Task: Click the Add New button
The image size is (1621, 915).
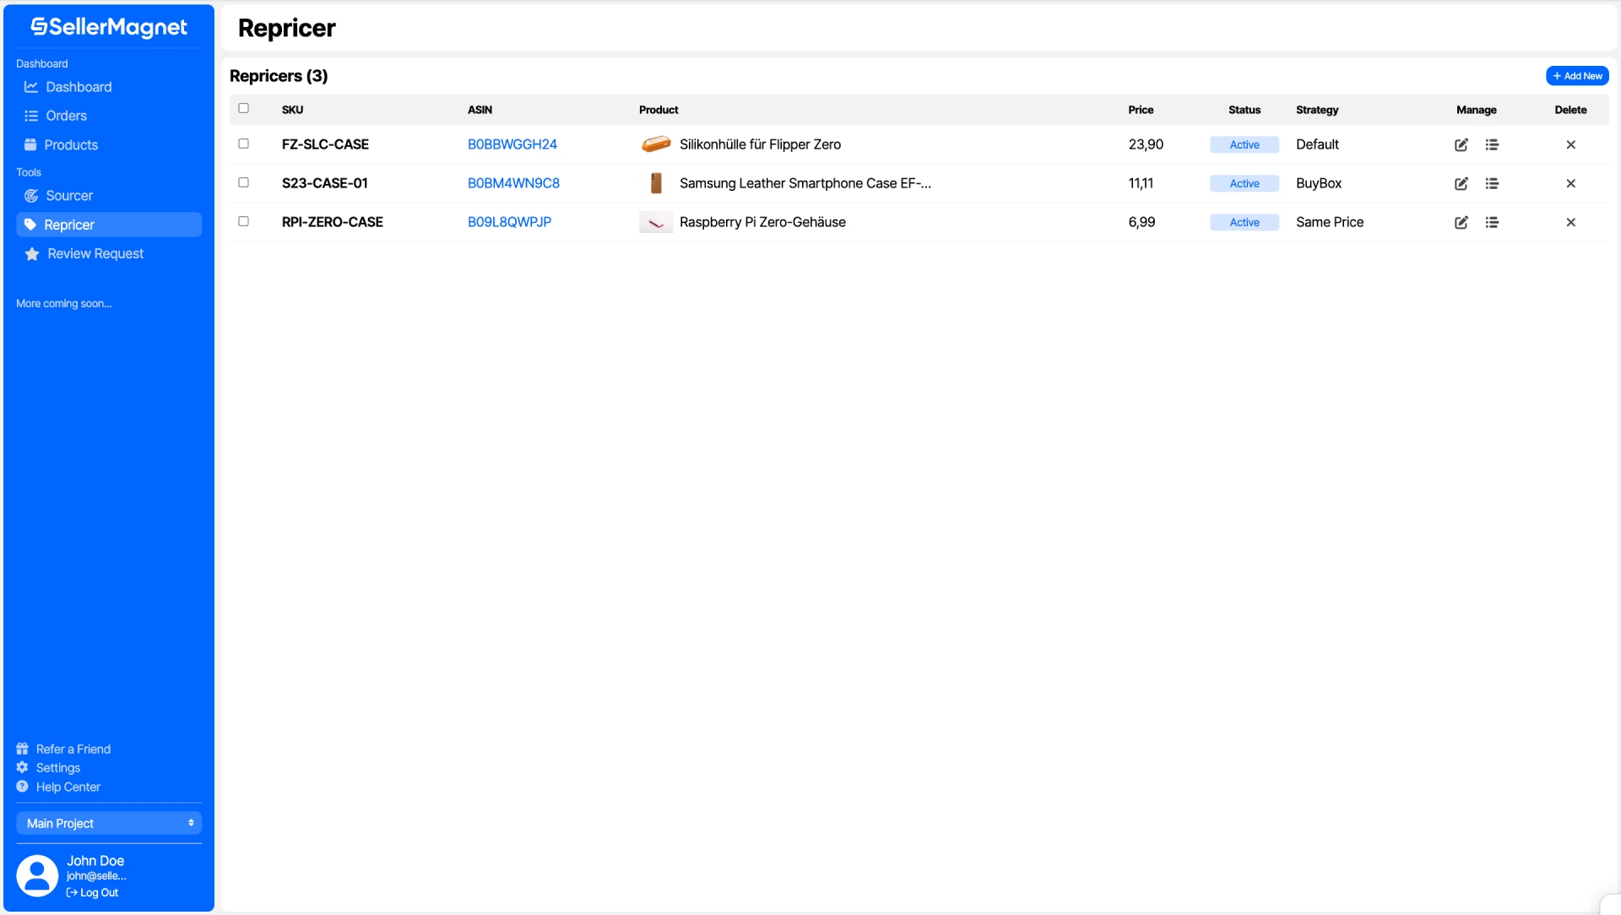Action: (1577, 76)
